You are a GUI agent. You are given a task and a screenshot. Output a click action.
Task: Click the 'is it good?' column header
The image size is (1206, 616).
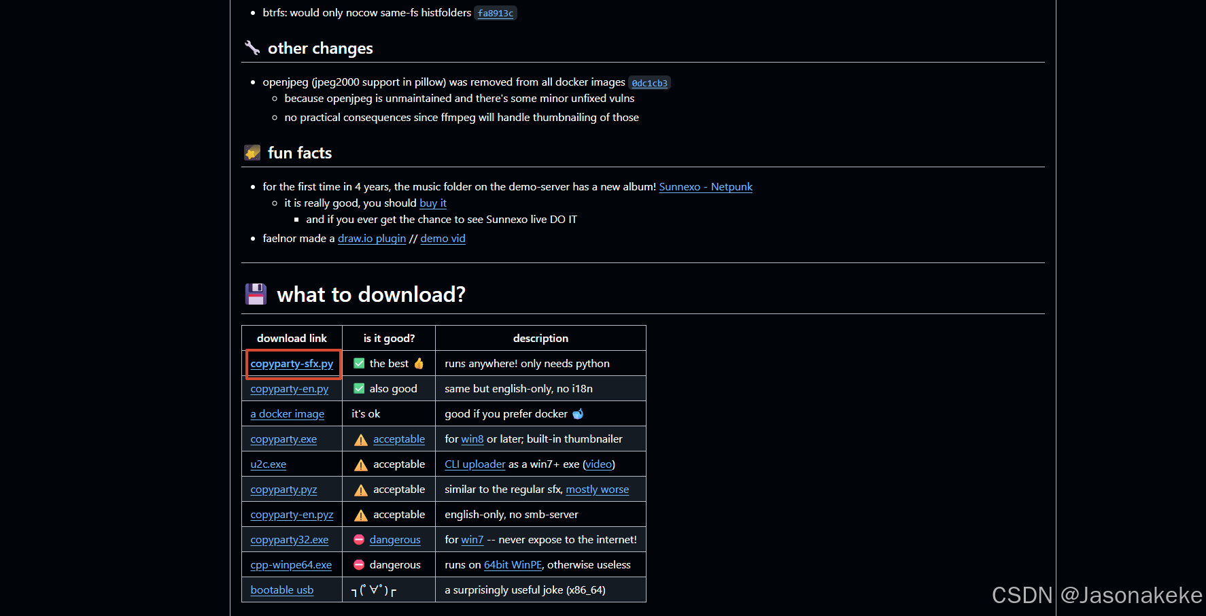(x=389, y=339)
